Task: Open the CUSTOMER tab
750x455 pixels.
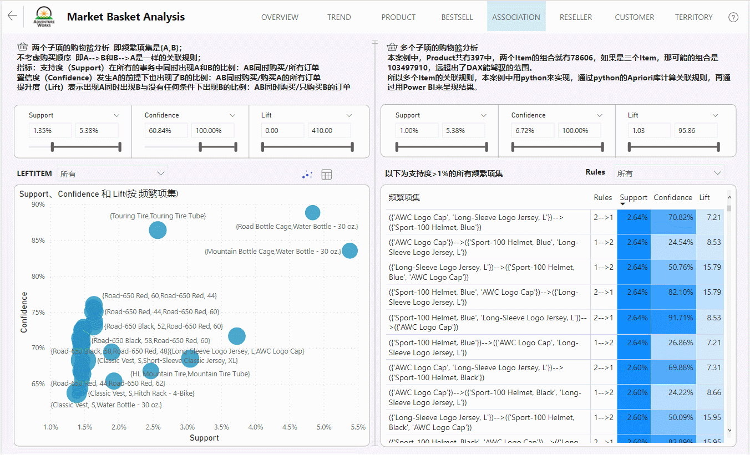Action: pyautogui.click(x=635, y=17)
